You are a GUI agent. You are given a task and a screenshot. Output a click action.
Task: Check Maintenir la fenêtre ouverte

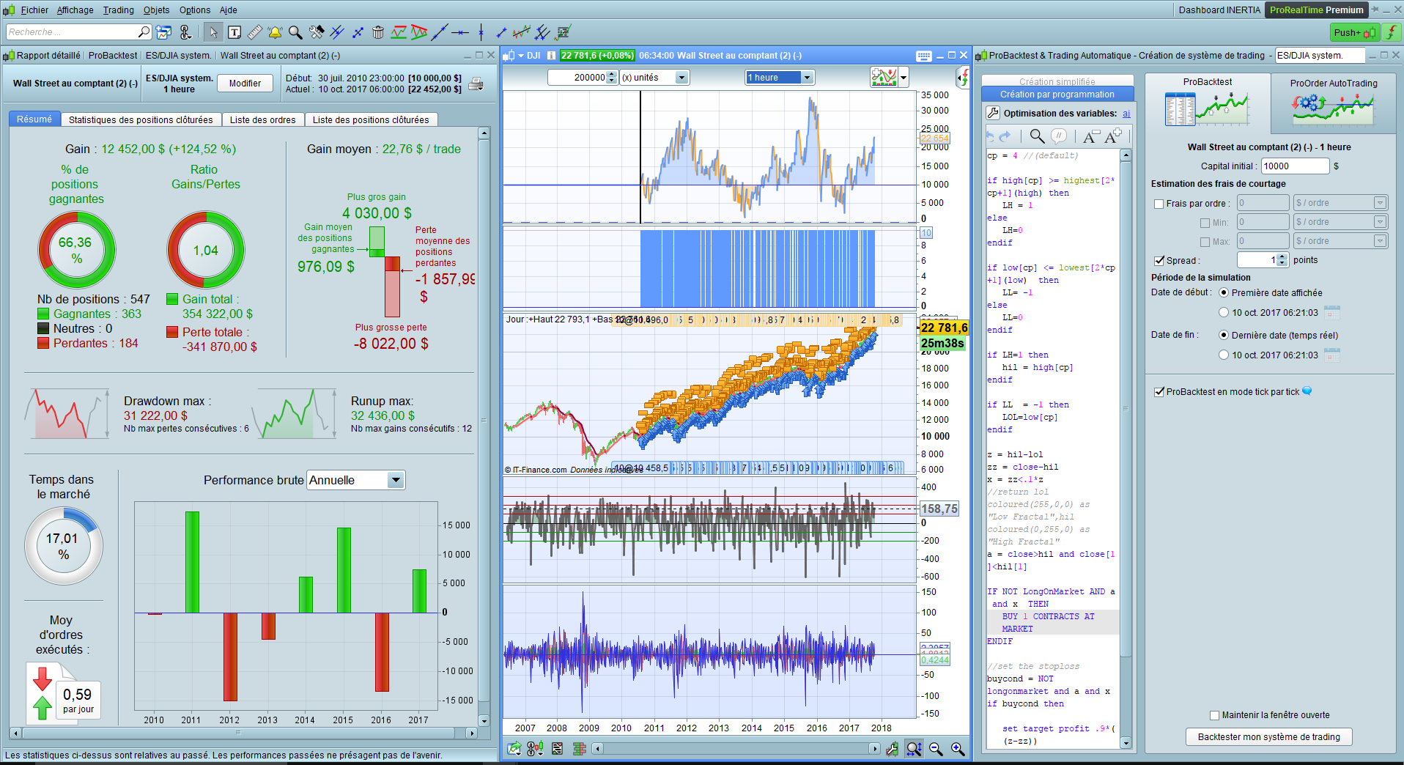coord(1215,715)
